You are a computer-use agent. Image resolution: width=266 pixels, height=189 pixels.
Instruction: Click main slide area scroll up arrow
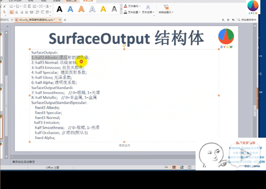(255, 26)
